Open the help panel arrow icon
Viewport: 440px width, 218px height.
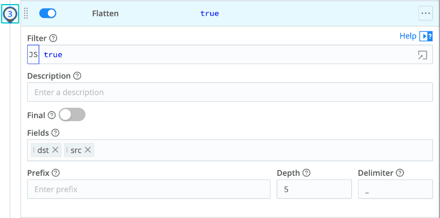pos(426,36)
